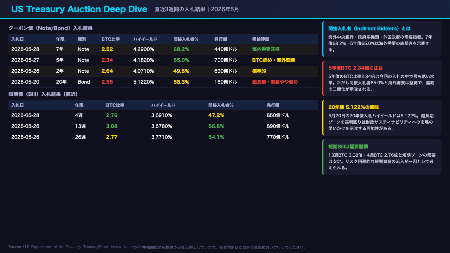The width and height of the screenshot is (450, 253).
Task: Click the subtitle 直近3週間の入札結果
Action: click(x=180, y=9)
